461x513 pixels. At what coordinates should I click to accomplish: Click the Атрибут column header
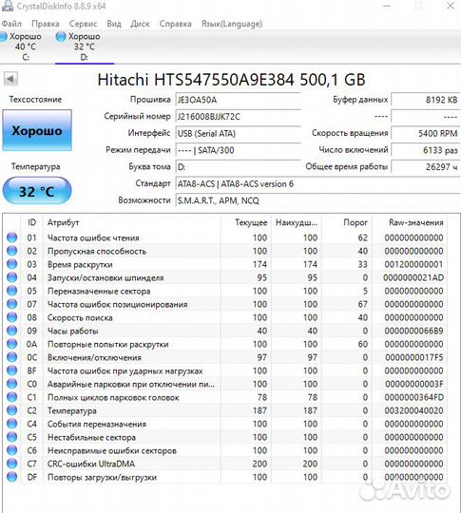131,222
